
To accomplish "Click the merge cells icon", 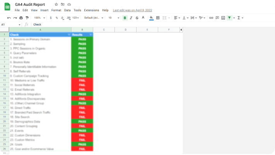I will pyautogui.click(x=164, y=18).
